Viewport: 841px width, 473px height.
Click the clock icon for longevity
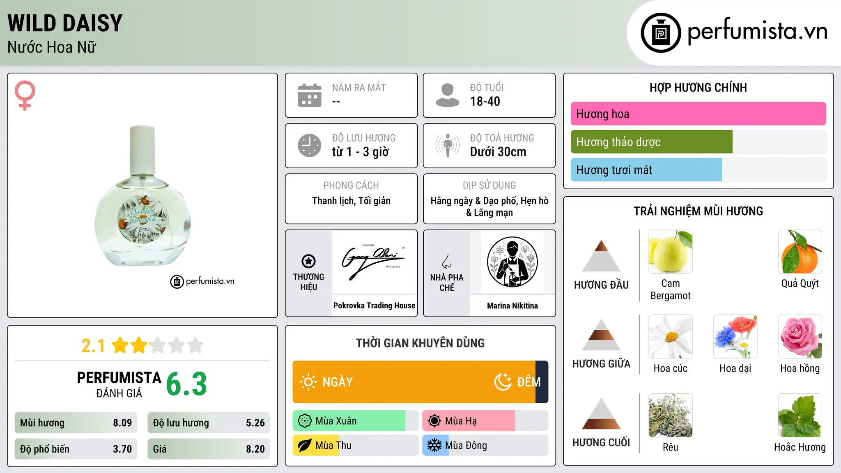(x=310, y=145)
